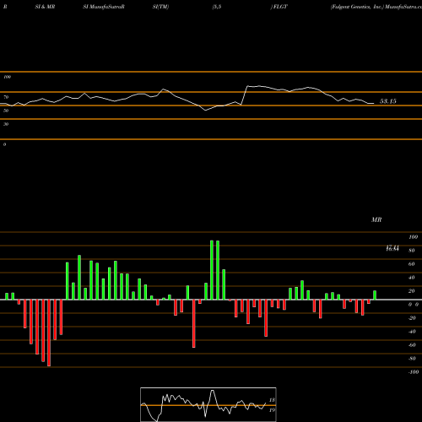Click the value 18 in mini chart

[x=272, y=400]
